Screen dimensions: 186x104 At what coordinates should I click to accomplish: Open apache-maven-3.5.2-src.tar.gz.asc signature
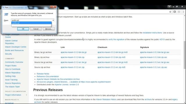coord(155,62)
